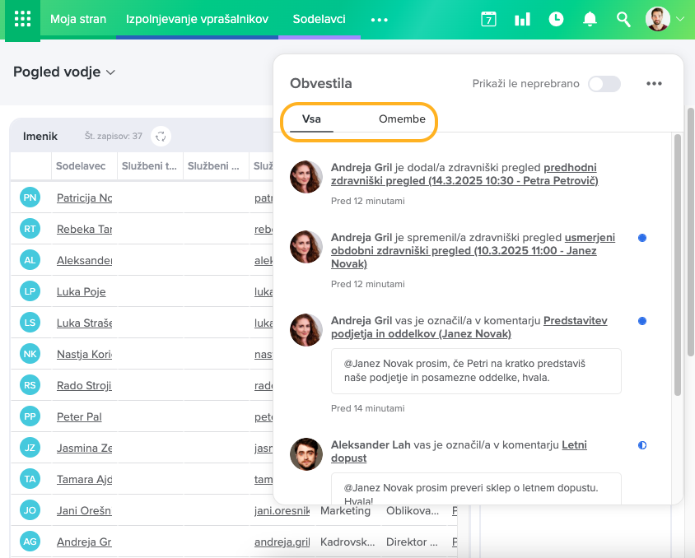Open the Izpolnjevanje vprašalnikov menu item
Screen dimensions: 695x558
click(197, 19)
